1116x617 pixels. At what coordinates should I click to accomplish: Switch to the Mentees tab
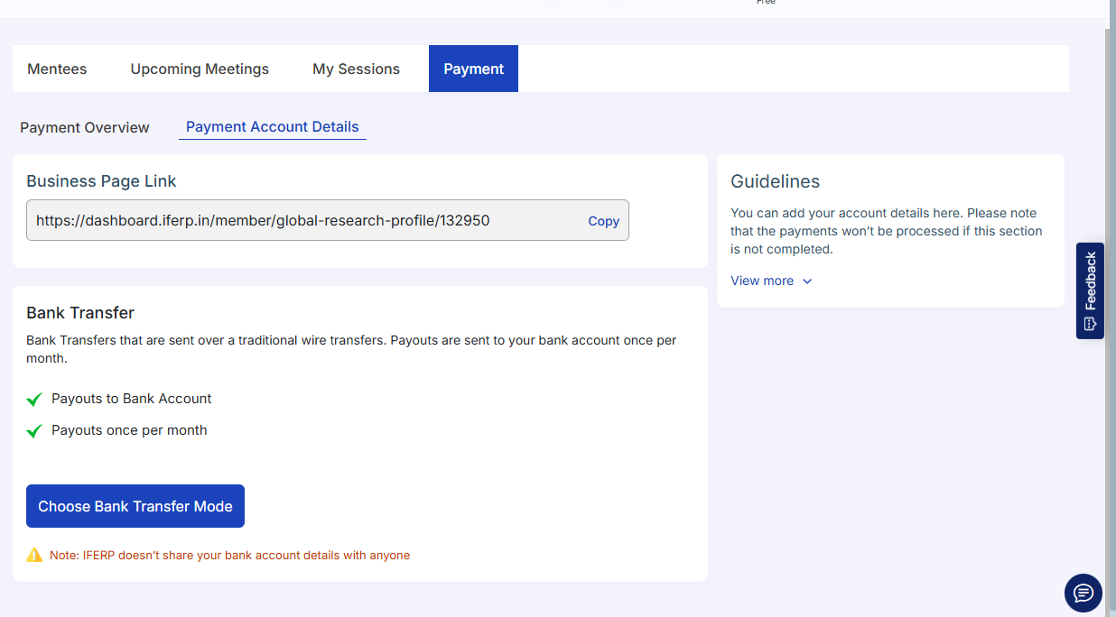coord(57,69)
